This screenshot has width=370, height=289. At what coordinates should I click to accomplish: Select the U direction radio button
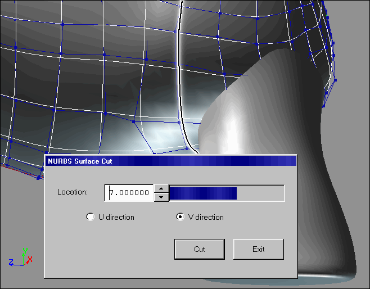90,217
